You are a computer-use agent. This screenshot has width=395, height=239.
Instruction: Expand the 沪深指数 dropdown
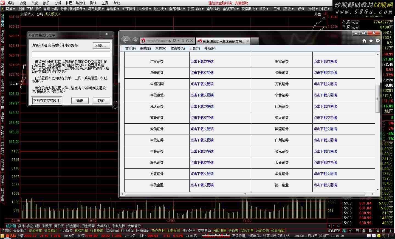point(196,9)
